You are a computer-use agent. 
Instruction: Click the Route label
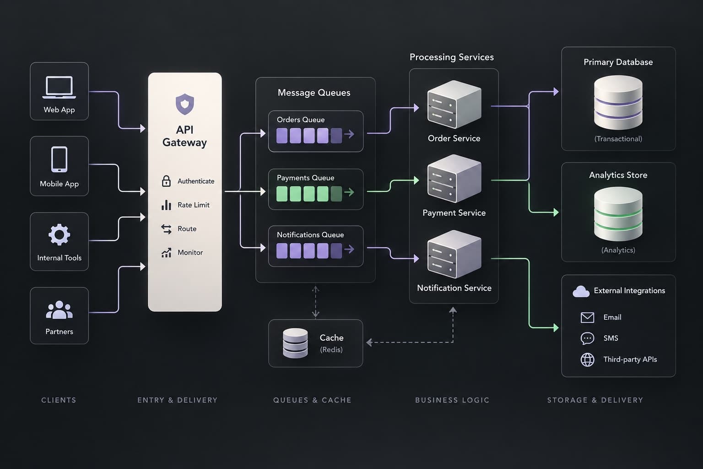187,229
